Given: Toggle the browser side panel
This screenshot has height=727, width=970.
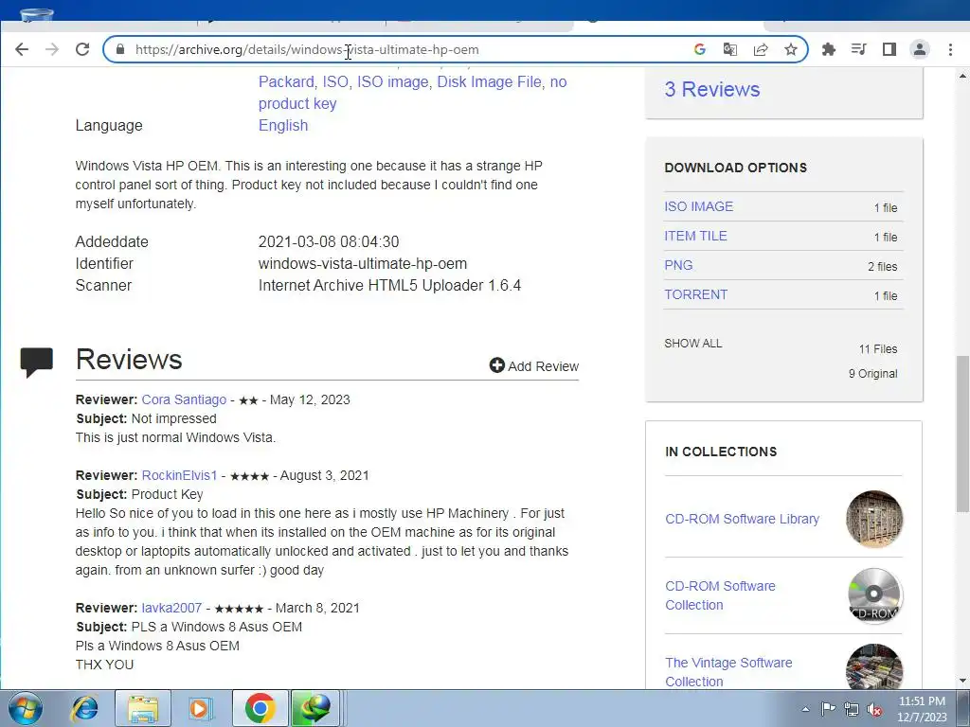Looking at the screenshot, I should coord(889,49).
